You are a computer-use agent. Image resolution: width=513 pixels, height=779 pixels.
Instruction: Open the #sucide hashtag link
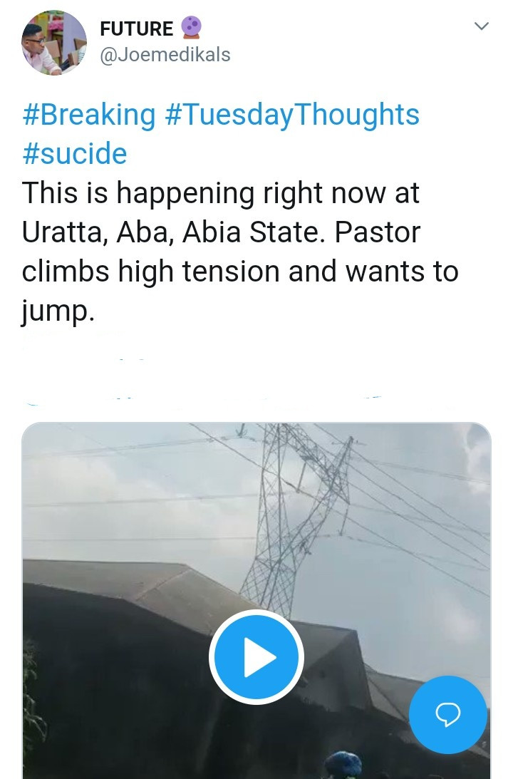pos(75,153)
